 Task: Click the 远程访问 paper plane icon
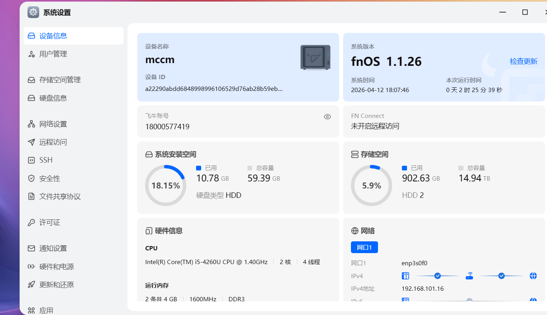31,142
